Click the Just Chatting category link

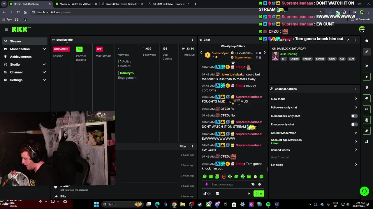tap(289, 54)
